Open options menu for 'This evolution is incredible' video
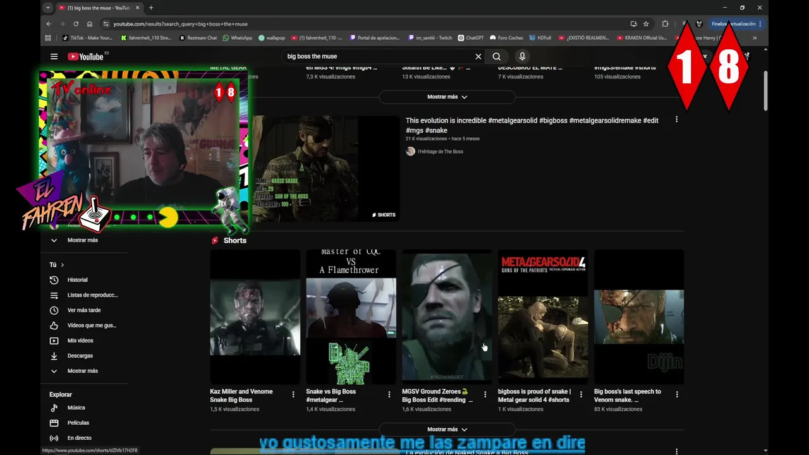Image resolution: width=809 pixels, height=455 pixels. pos(676,119)
